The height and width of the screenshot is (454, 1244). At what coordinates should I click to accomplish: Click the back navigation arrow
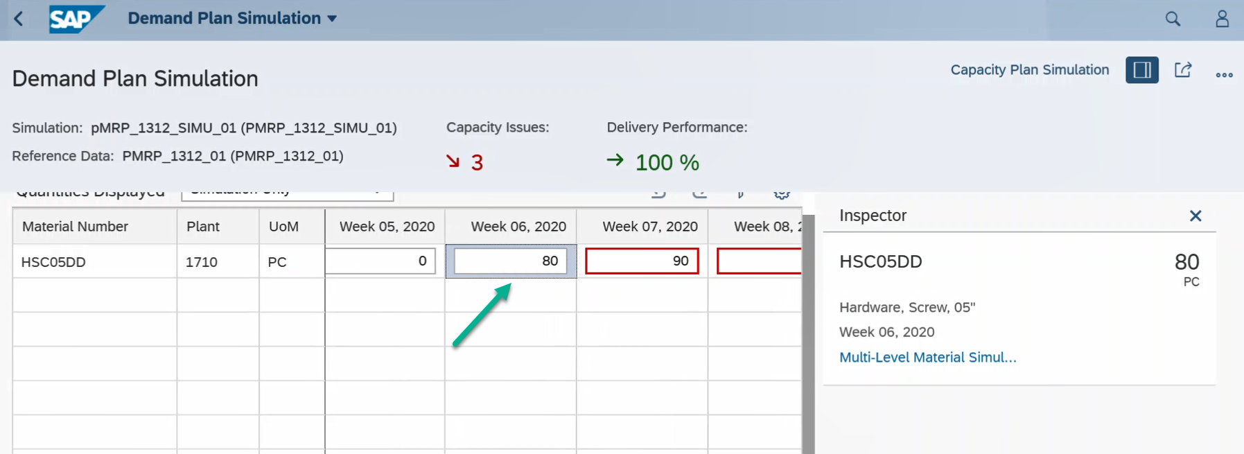coord(19,19)
